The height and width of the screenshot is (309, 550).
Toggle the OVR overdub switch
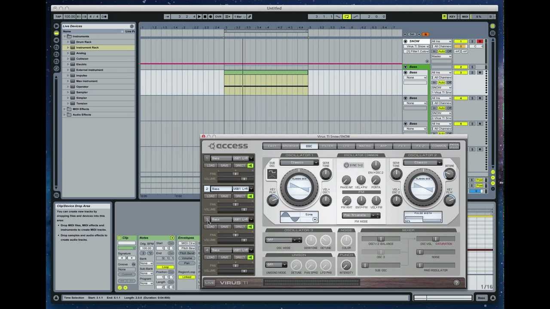coord(218,17)
